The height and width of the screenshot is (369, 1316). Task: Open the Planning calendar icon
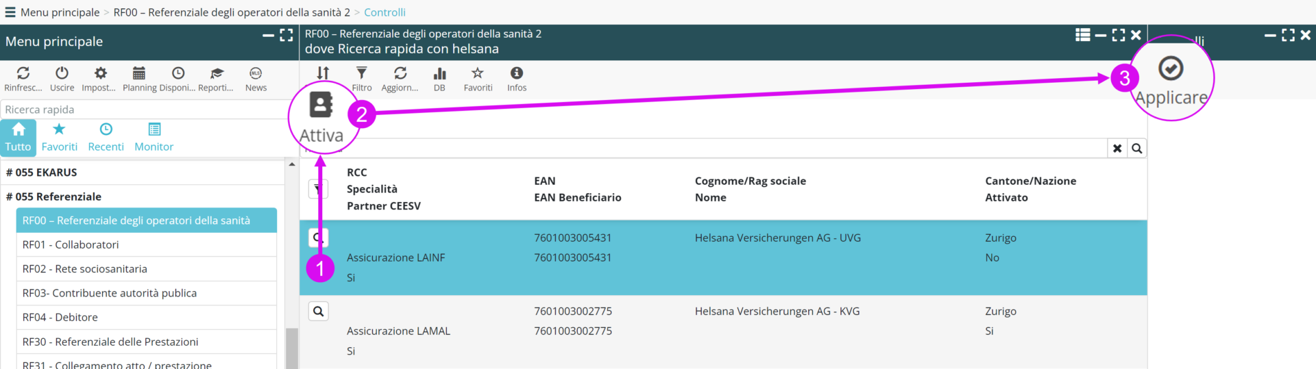(139, 74)
